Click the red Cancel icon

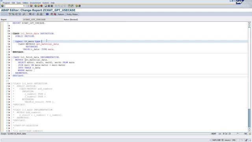click(x=41, y=6)
